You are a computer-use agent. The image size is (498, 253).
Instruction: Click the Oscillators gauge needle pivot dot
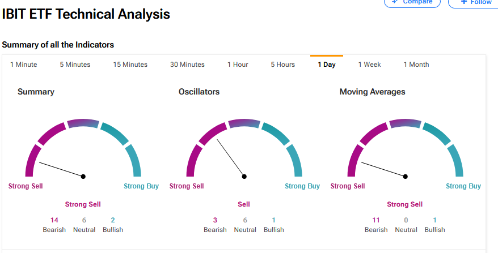pos(244,177)
